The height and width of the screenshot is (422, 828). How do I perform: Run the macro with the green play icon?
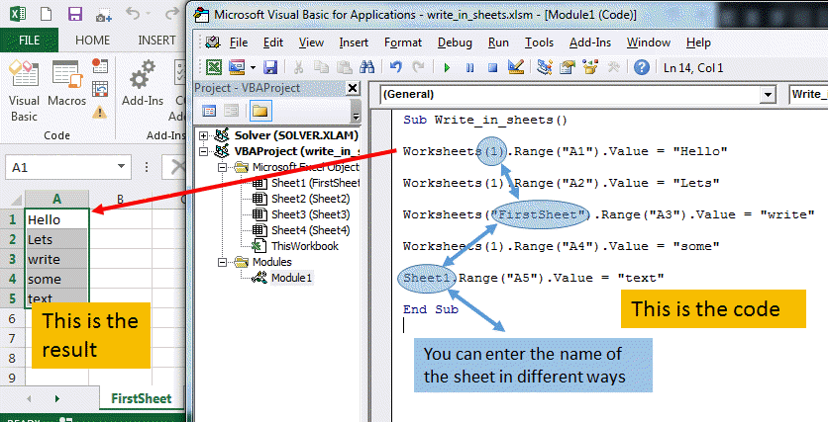(448, 68)
